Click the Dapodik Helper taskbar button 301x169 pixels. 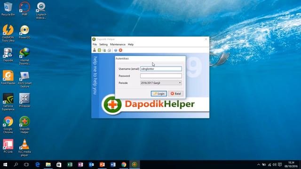(x=135, y=165)
